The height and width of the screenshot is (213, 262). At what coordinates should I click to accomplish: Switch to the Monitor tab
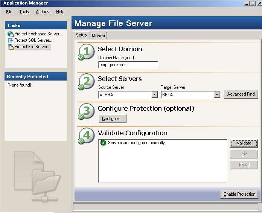coord(99,36)
